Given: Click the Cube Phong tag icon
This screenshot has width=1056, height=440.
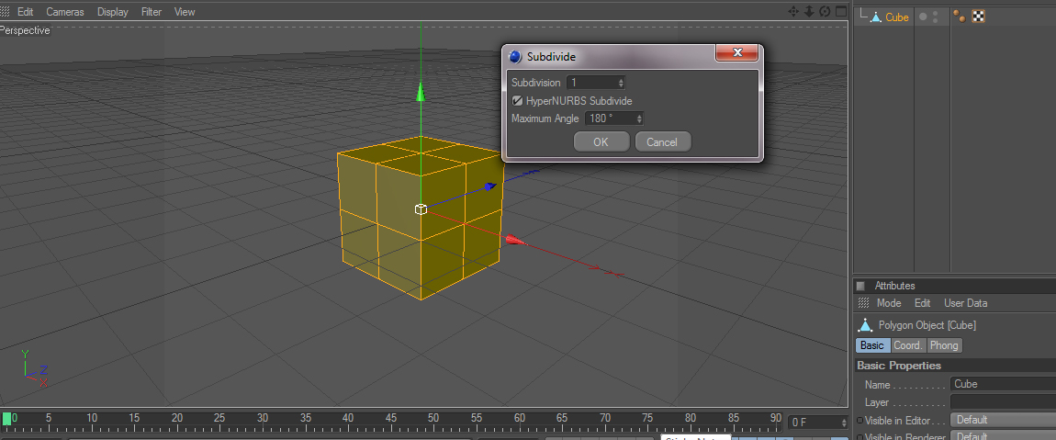Looking at the screenshot, I should [x=960, y=17].
